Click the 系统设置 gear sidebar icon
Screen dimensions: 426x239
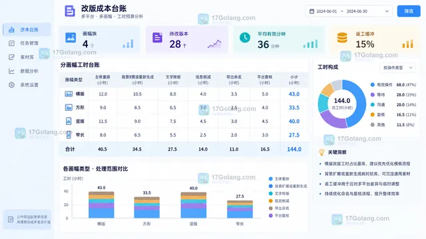pos(11,85)
